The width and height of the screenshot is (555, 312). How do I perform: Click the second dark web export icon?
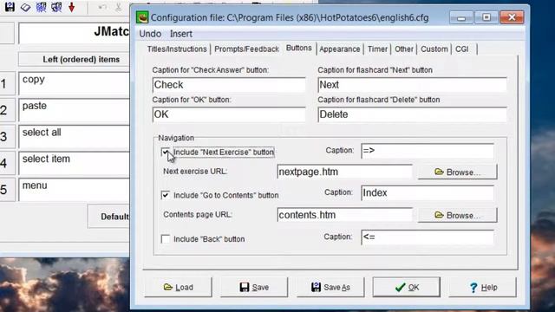point(56,7)
